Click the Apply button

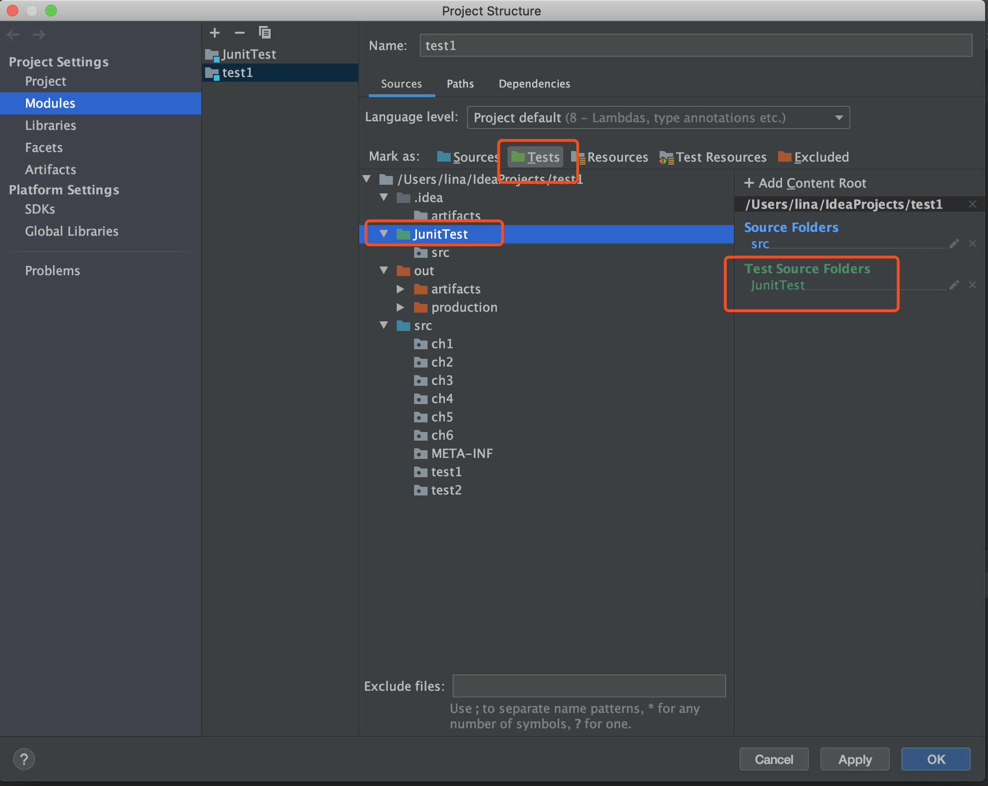point(854,760)
